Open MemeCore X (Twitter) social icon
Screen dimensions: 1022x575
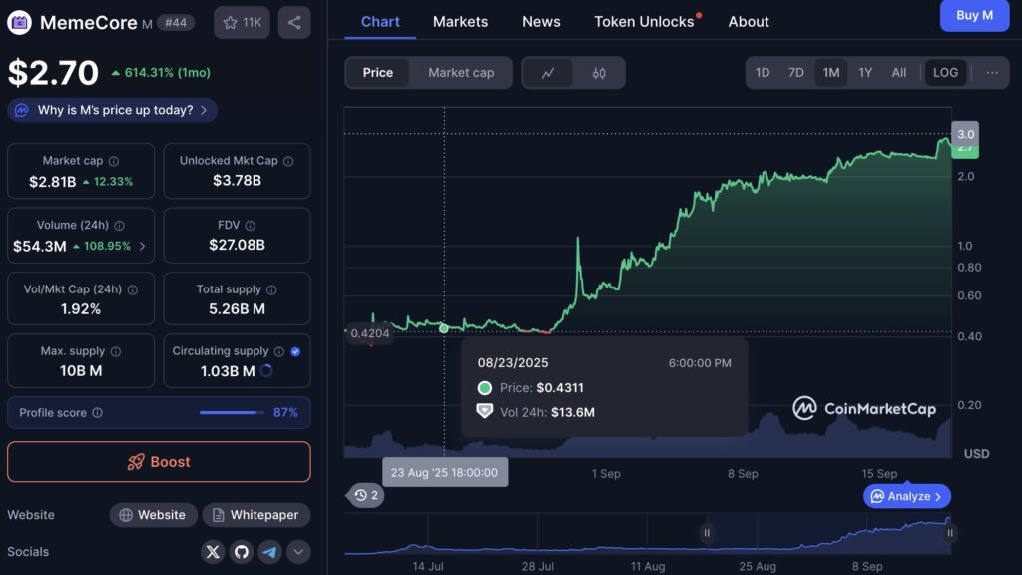(213, 552)
